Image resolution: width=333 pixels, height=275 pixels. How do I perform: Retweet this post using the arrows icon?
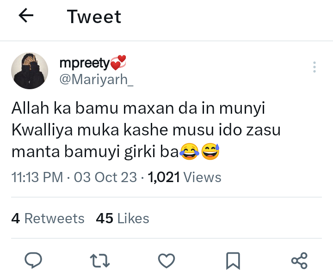pos(100,260)
